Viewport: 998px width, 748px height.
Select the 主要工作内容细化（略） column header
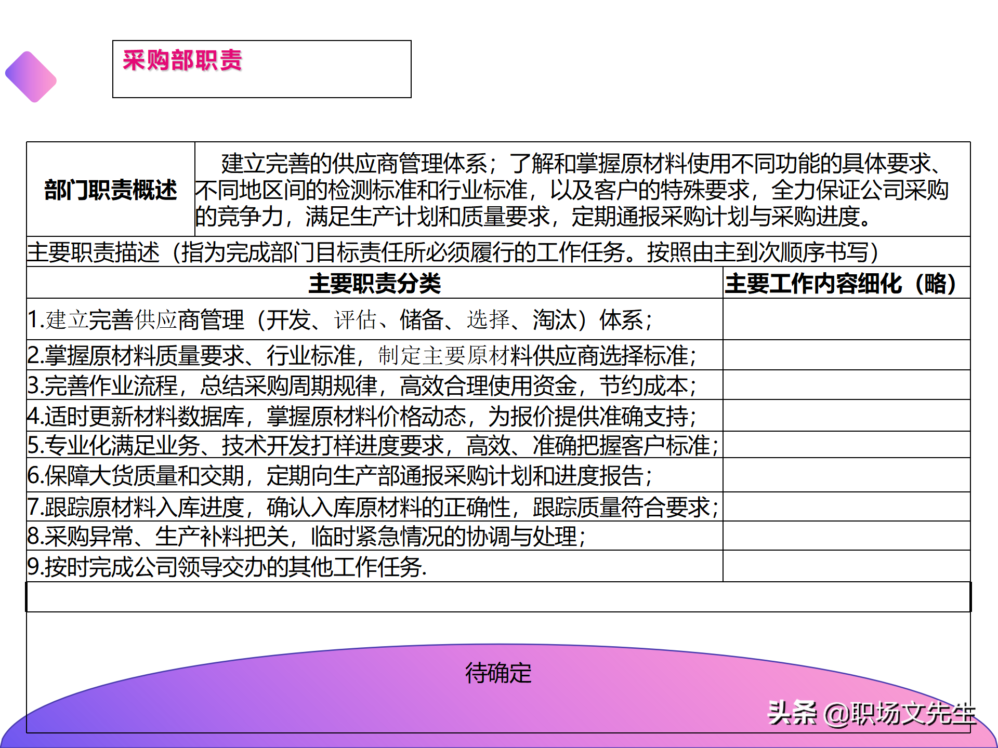pyautogui.click(x=846, y=284)
